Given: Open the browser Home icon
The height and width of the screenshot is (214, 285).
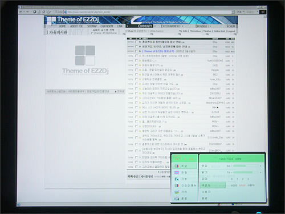Looking at the screenshot, I should point(43,12).
